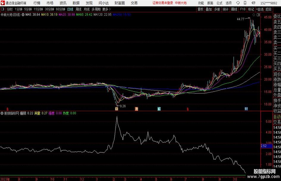Screen dimensions: 281x181
Task: Click the gear icon beside 股朋指标网 indicator
Action: [x=2, y=113]
